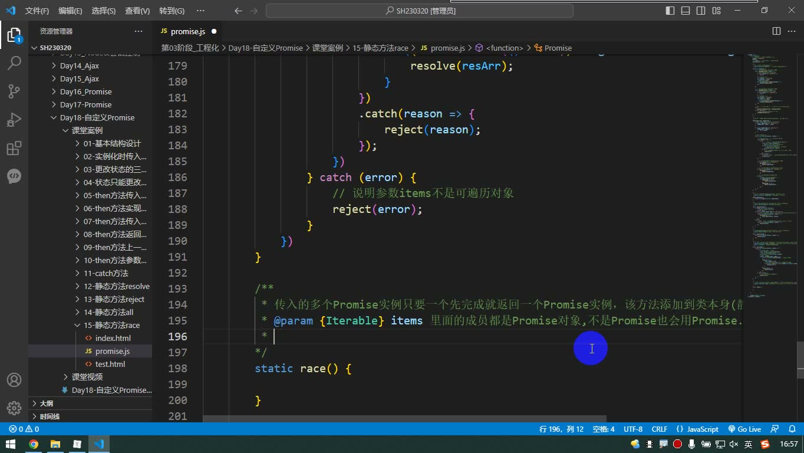Open the Explorer view in activity bar
Screen dimensions: 804x453
(14, 35)
